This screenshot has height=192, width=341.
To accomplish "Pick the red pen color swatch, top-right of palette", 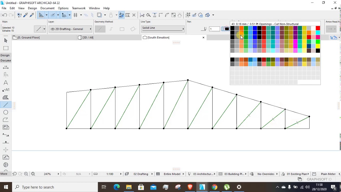I will point(318,28).
